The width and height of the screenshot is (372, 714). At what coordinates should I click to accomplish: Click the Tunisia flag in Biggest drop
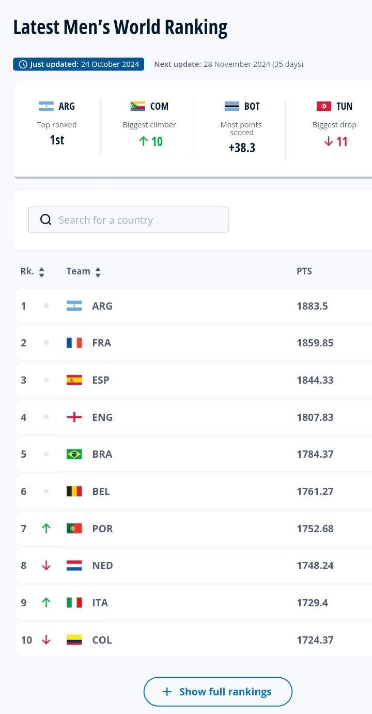[x=324, y=106]
